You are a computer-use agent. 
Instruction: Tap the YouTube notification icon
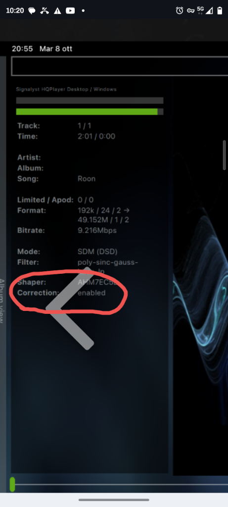pyautogui.click(x=70, y=11)
